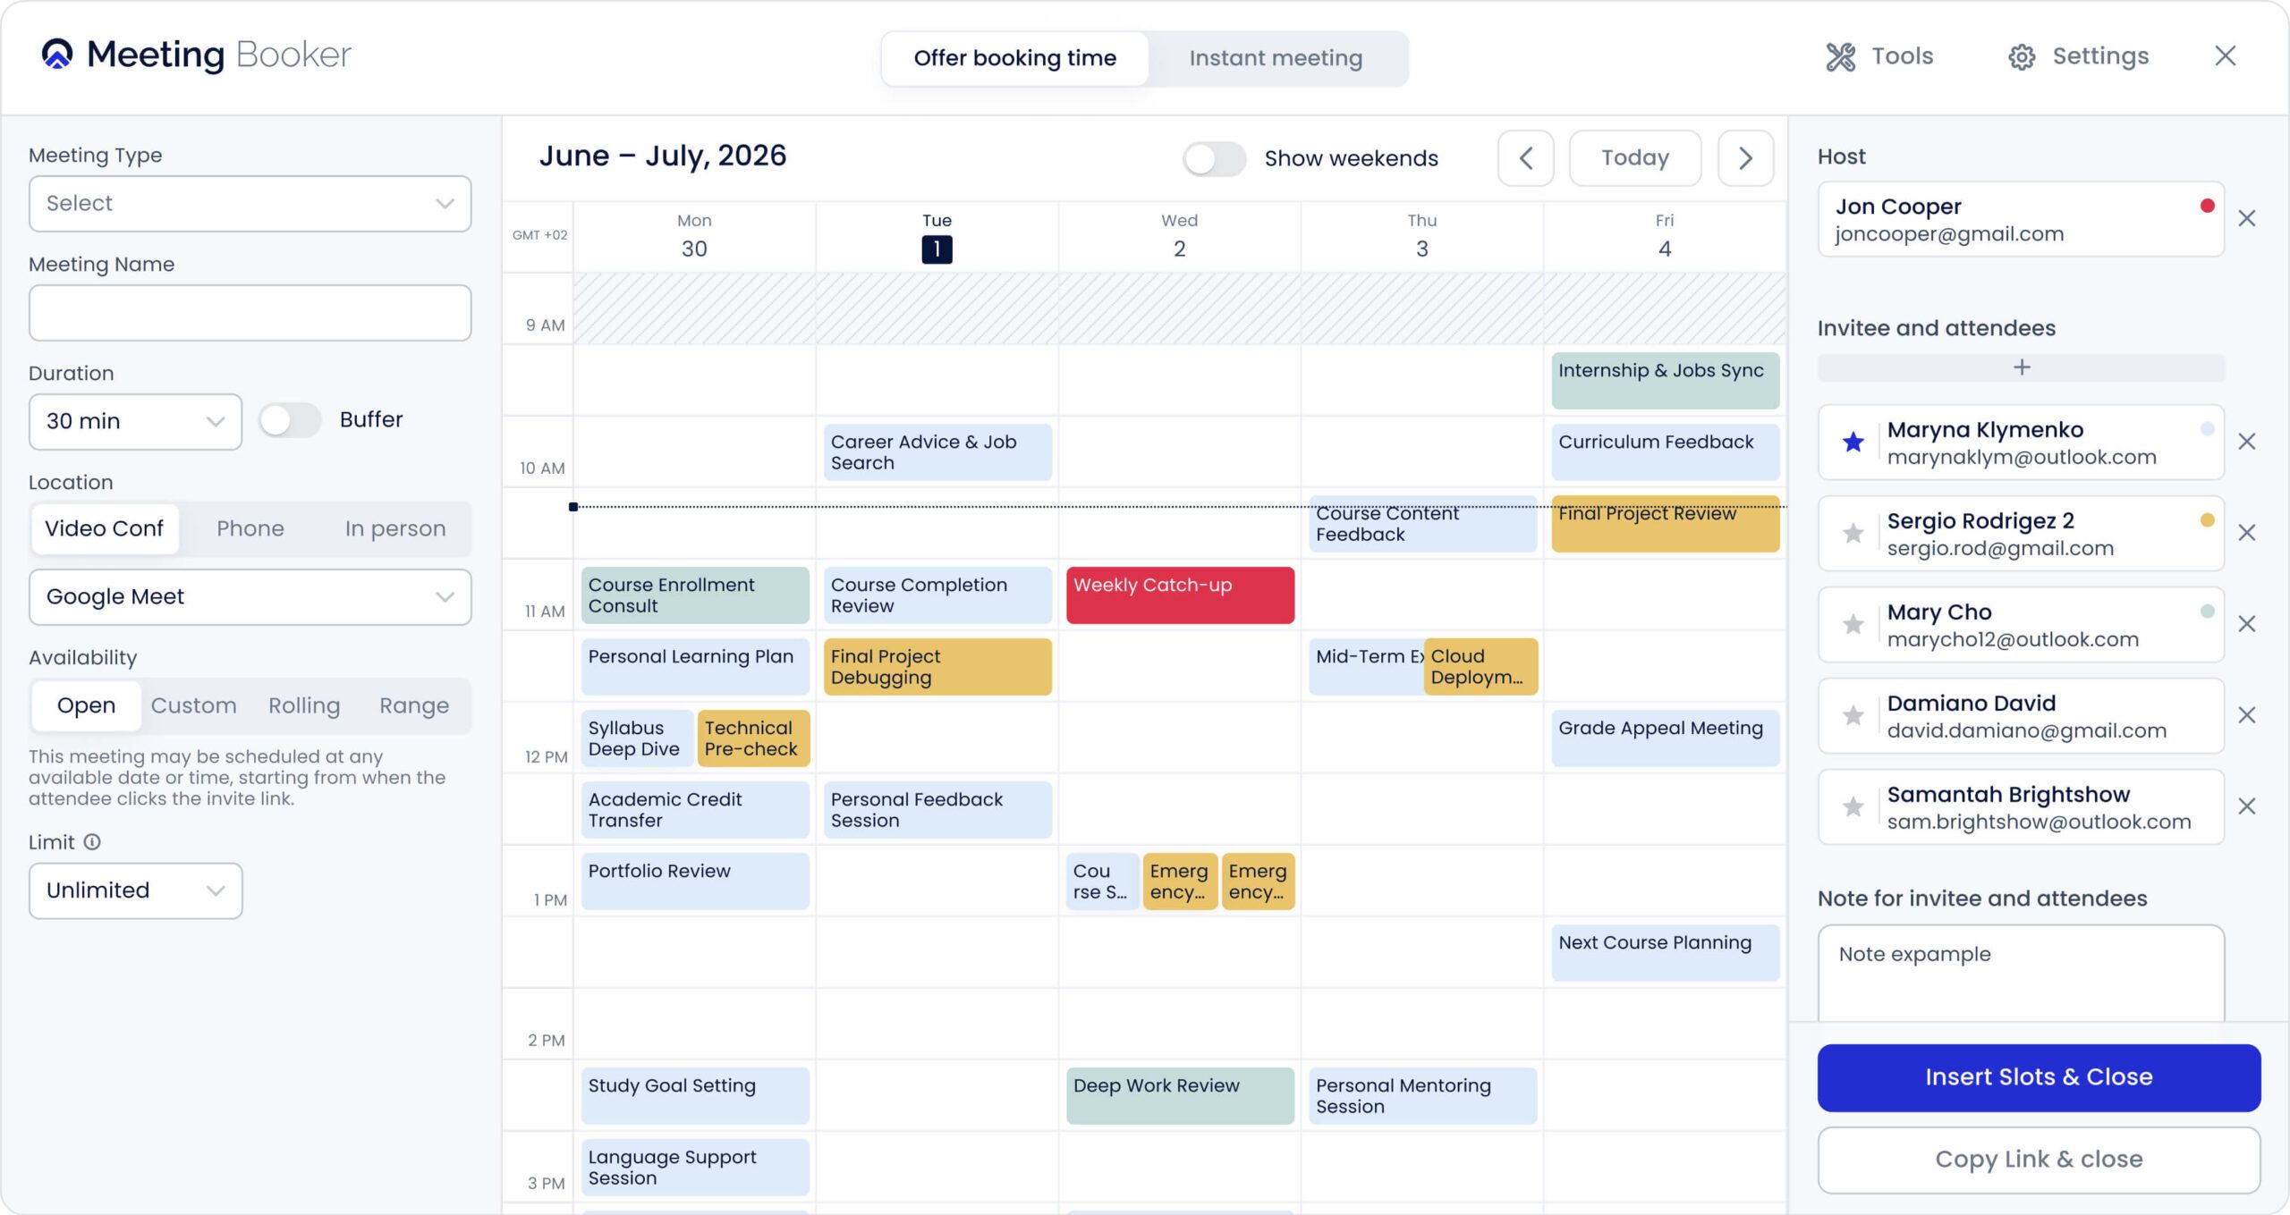2290x1215 pixels.
Task: Go to next week with right arrow
Action: pyautogui.click(x=1745, y=158)
